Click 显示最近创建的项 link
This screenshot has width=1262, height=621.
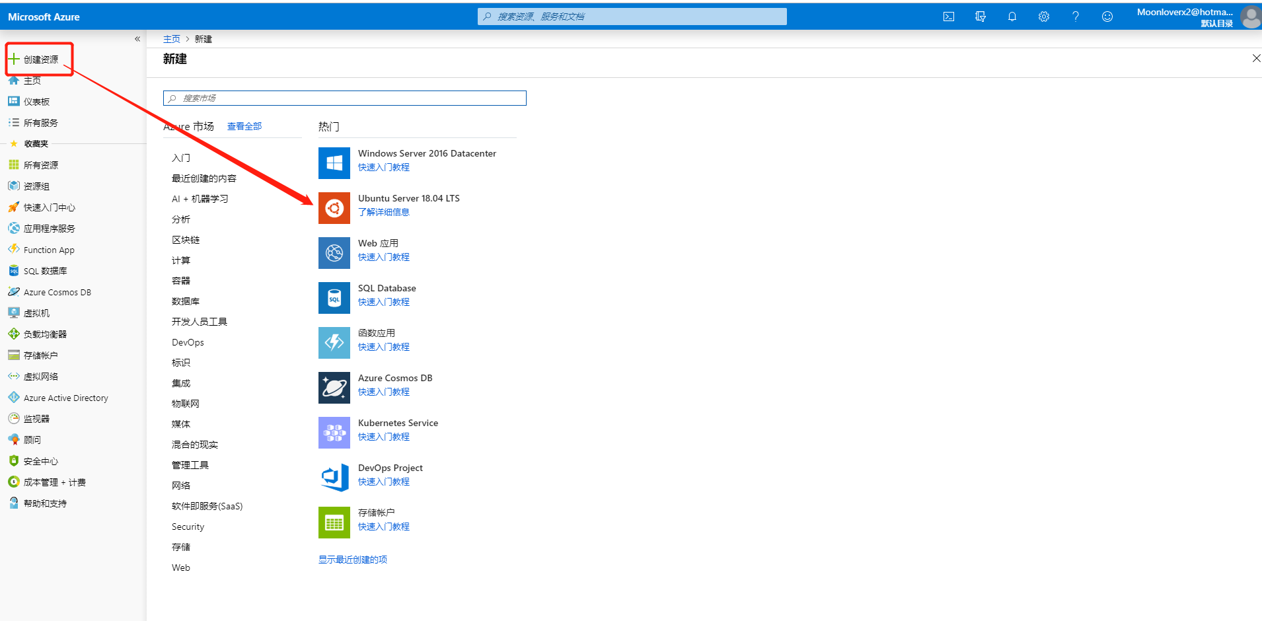click(x=353, y=560)
